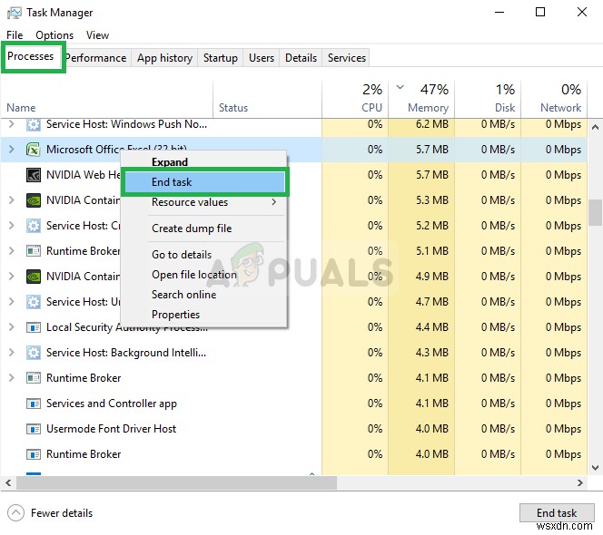The width and height of the screenshot is (603, 535).
Task: Click the vertical scrollbar down arrow
Action: [x=595, y=467]
